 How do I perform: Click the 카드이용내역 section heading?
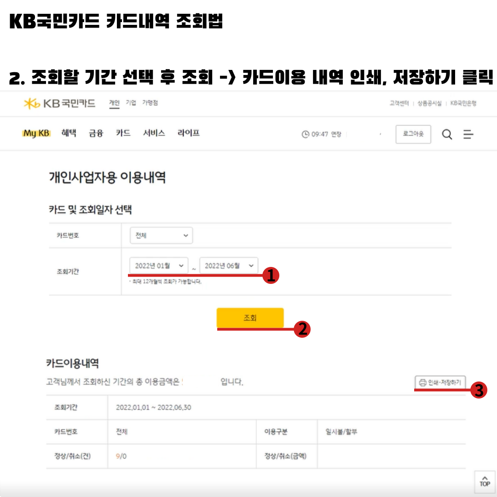point(72,363)
